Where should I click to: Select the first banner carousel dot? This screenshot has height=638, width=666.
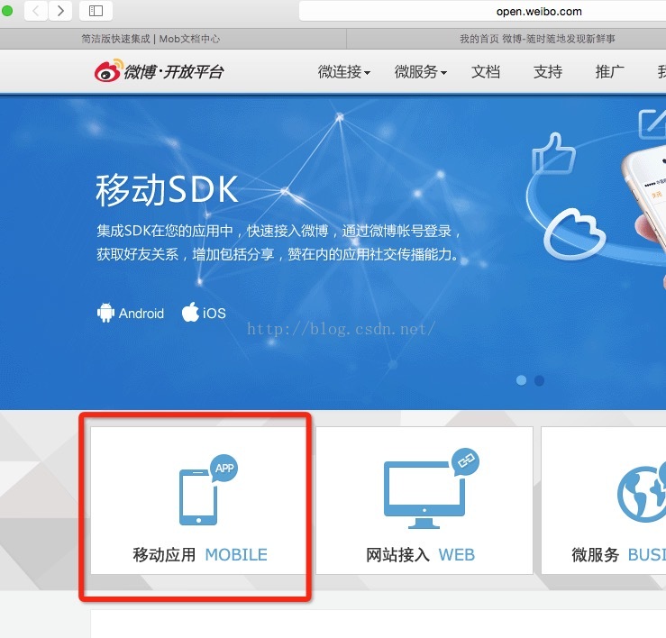pyautogui.click(x=521, y=380)
